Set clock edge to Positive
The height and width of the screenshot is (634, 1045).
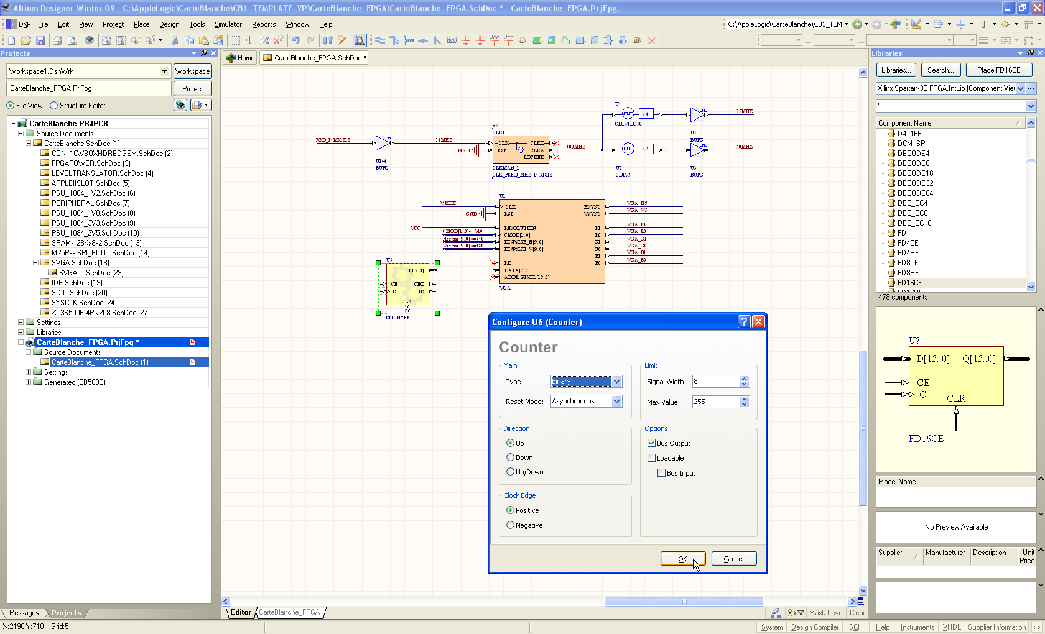pos(510,510)
